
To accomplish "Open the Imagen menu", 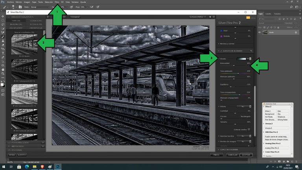I will [x=27, y=2].
